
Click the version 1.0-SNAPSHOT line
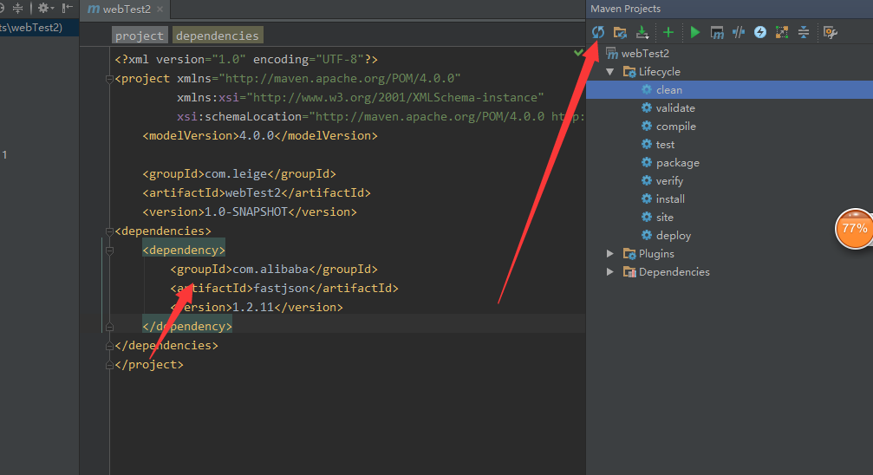tap(250, 212)
